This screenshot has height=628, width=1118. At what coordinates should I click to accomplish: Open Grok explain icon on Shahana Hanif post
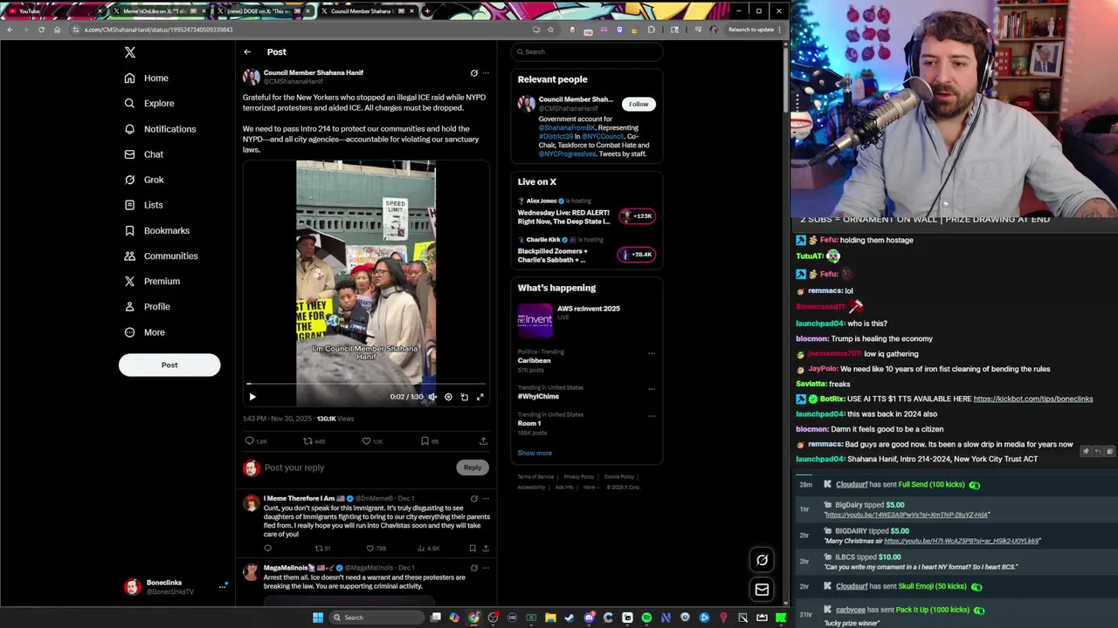click(x=474, y=73)
